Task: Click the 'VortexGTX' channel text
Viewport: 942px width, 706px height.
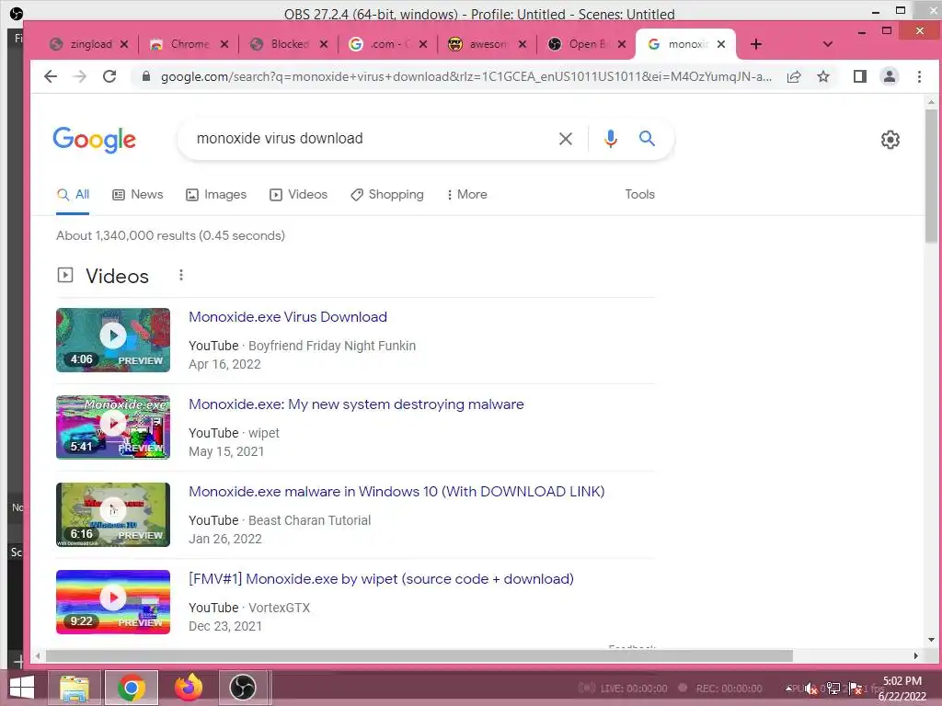Action: coord(280,608)
